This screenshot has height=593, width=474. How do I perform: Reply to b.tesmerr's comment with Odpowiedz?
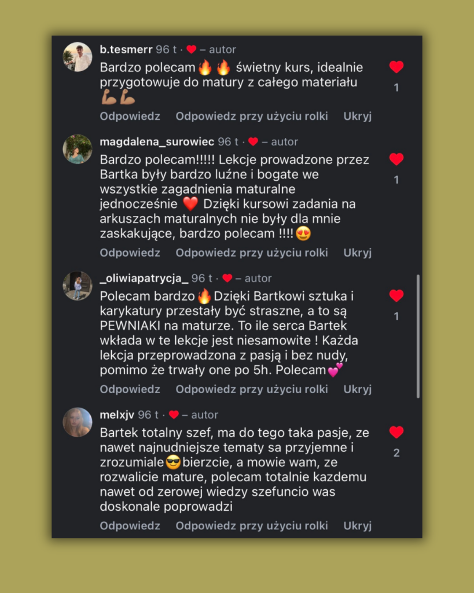point(130,116)
